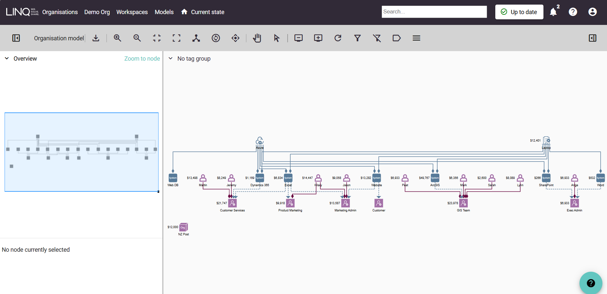This screenshot has height=294, width=607.
Task: Open the Organisations menu
Action: (x=60, y=12)
